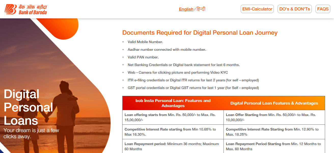The width and height of the screenshot is (334, 153).
Task: Switch language to English
Action: [x=186, y=9]
